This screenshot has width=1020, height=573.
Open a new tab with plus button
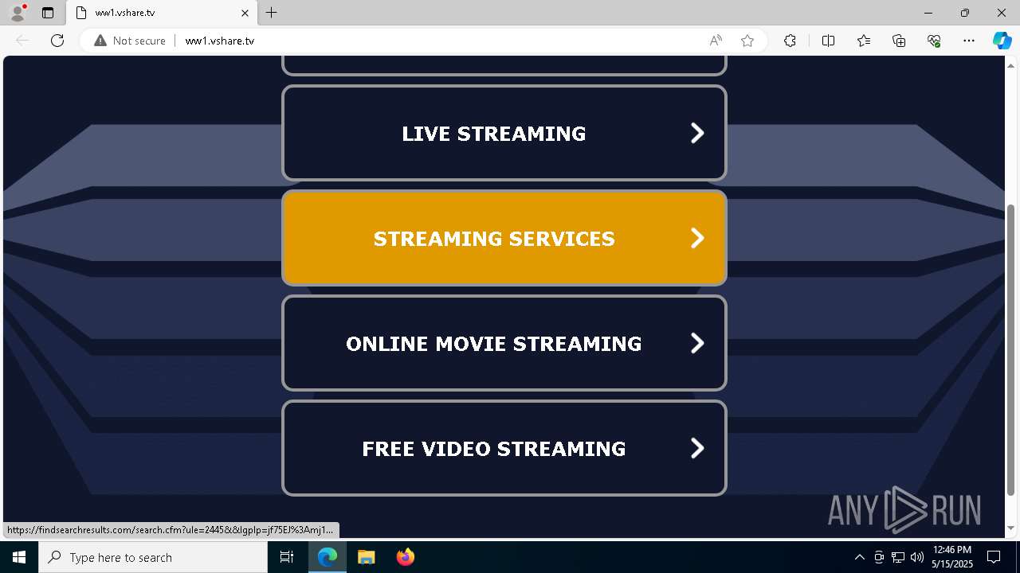pyautogui.click(x=272, y=13)
